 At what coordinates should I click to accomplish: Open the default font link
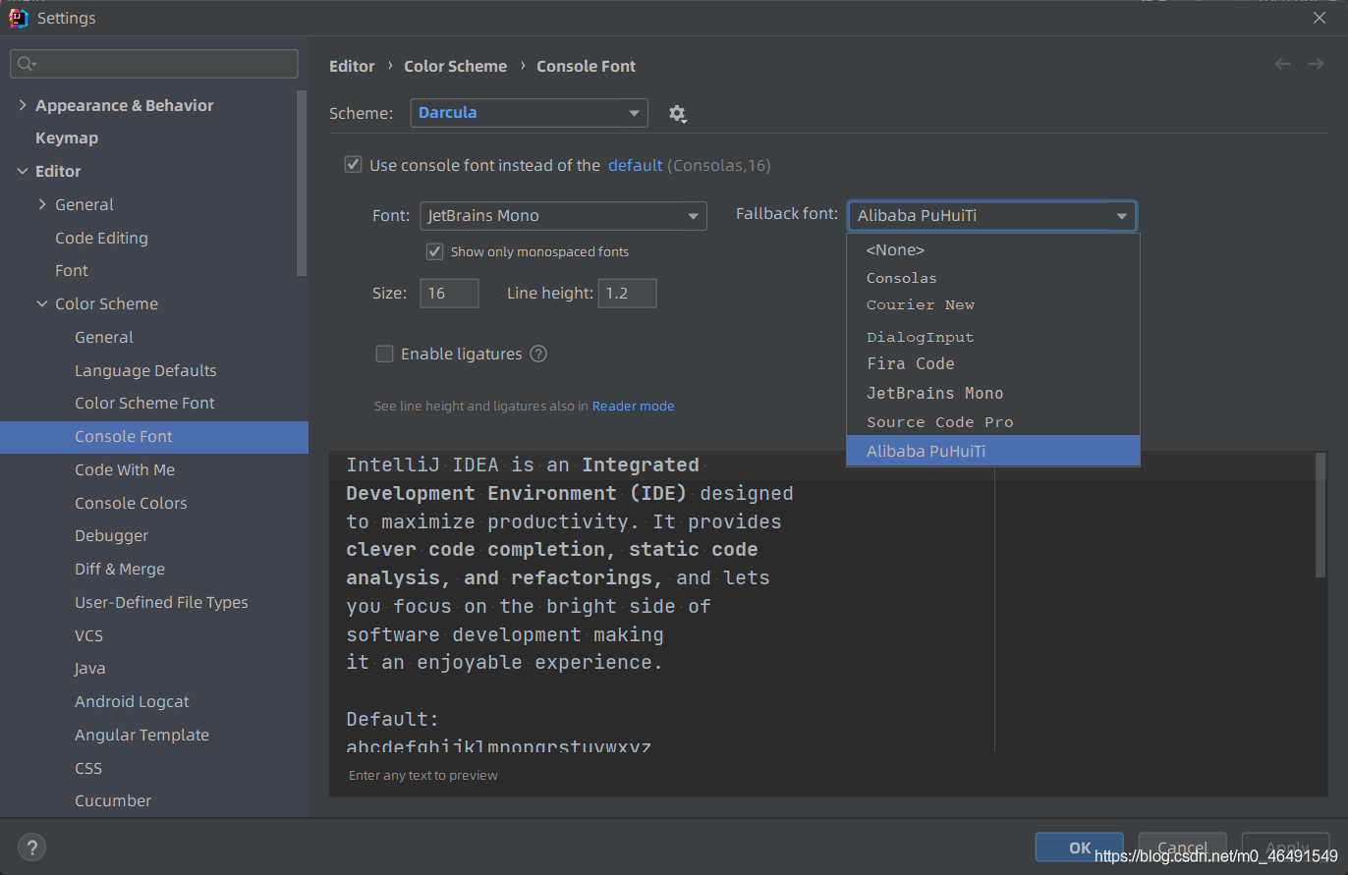coord(635,165)
